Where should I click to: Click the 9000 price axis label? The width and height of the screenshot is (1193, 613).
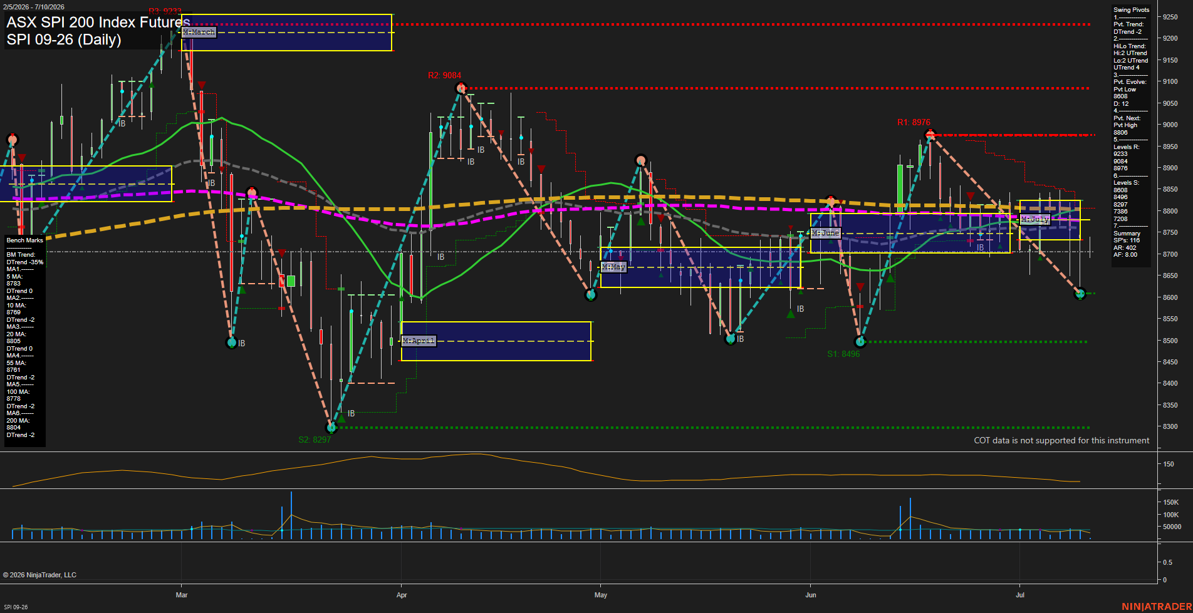click(x=1170, y=125)
